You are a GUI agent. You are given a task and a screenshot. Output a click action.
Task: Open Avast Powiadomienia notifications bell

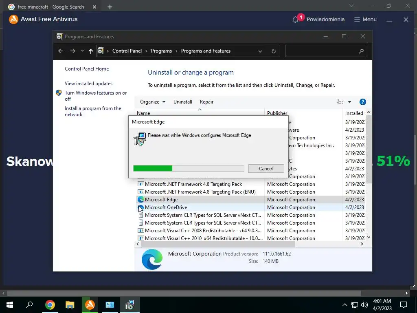click(x=295, y=20)
